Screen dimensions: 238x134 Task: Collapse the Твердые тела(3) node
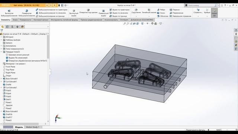pyautogui.click(x=1, y=52)
